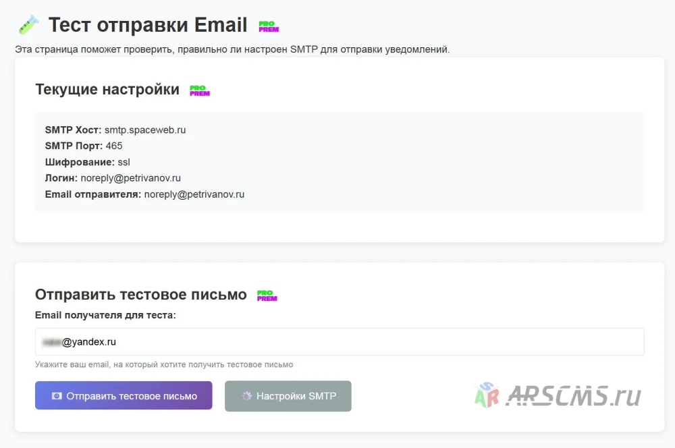Click the AR cube logo icon
Image resolution: width=675 pixels, height=448 pixels.
487,395
